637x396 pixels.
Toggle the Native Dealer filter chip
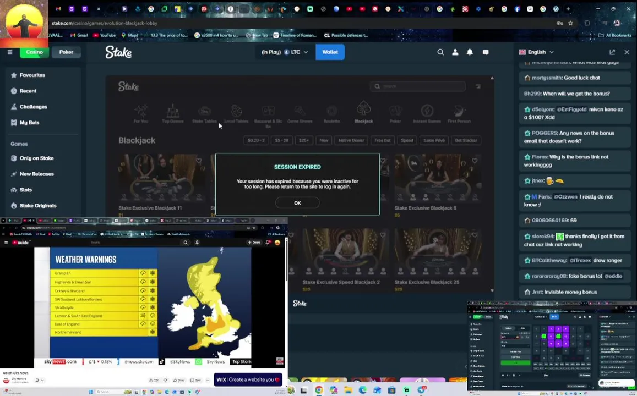pos(351,140)
